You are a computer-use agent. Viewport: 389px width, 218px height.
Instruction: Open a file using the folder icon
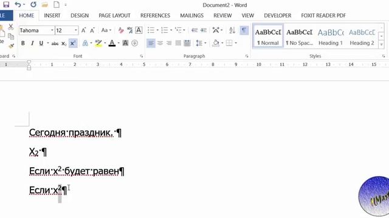pos(44,4)
